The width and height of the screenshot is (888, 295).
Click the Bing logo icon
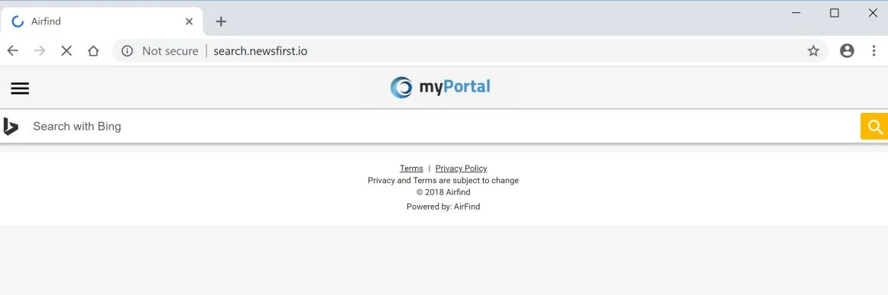pyautogui.click(x=10, y=127)
